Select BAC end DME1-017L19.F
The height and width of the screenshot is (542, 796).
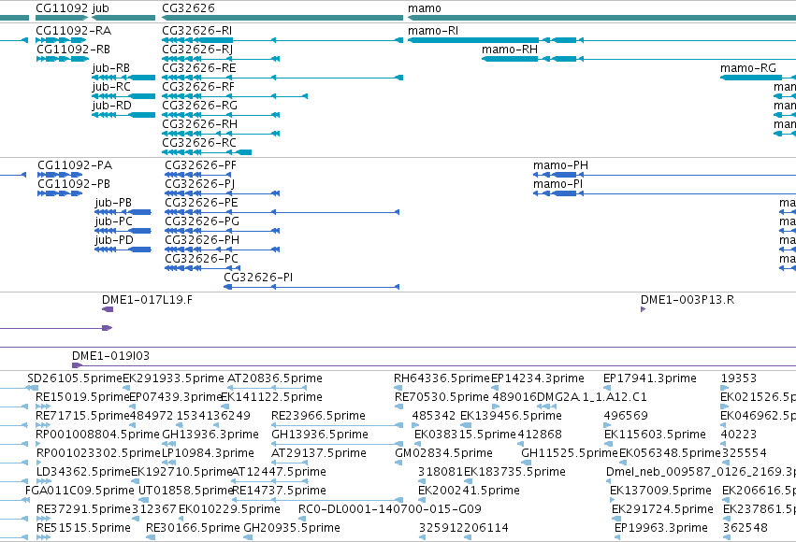147,300
